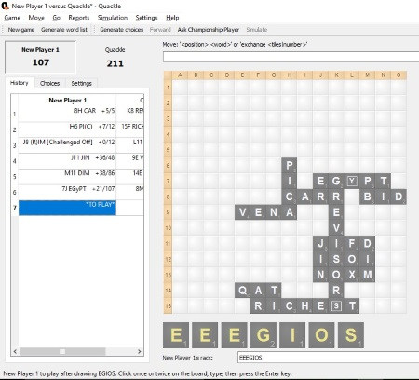Click the New Player 1's rack field
This screenshot has width=419, height=380.
(328, 358)
